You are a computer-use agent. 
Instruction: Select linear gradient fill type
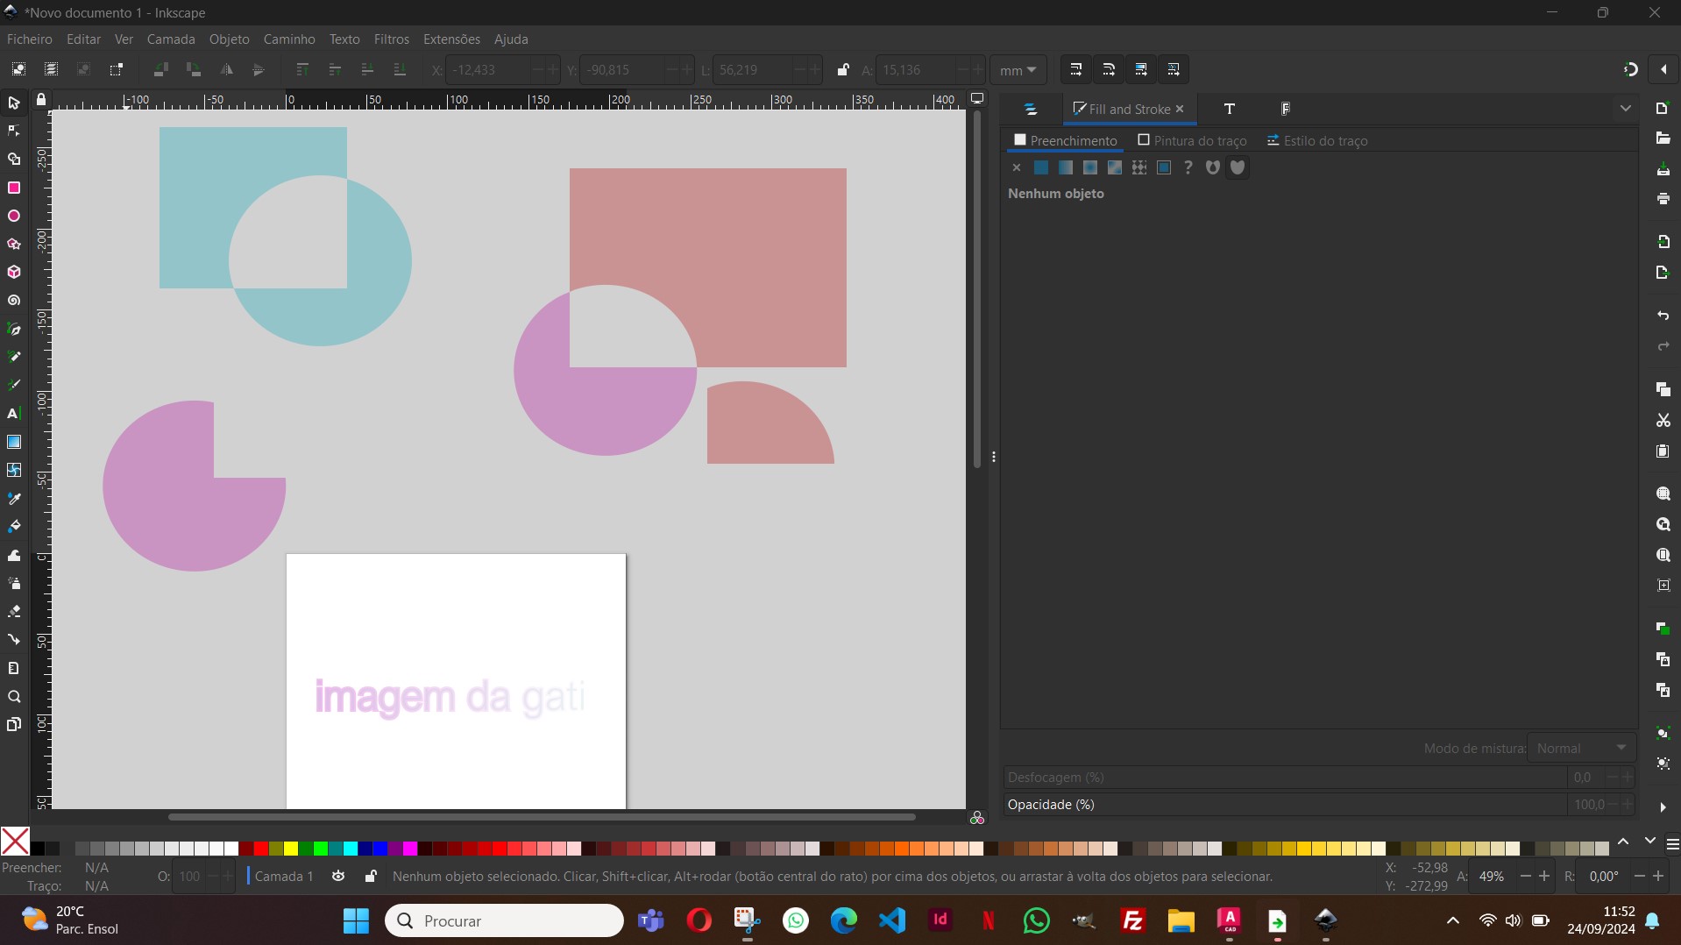(x=1066, y=167)
